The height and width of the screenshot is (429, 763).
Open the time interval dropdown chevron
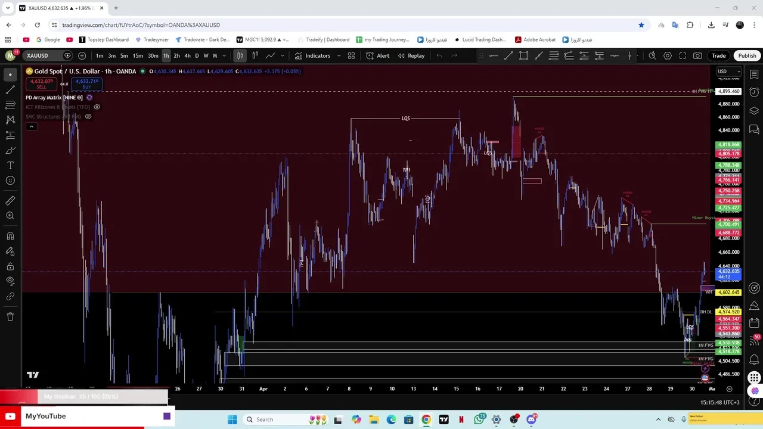pyautogui.click(x=224, y=55)
